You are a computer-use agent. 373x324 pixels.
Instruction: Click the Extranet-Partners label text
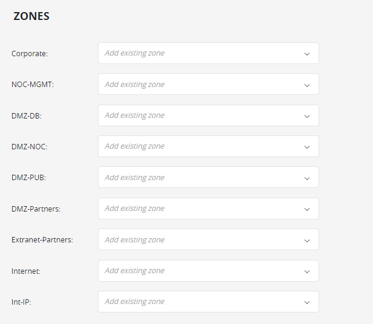click(x=42, y=240)
